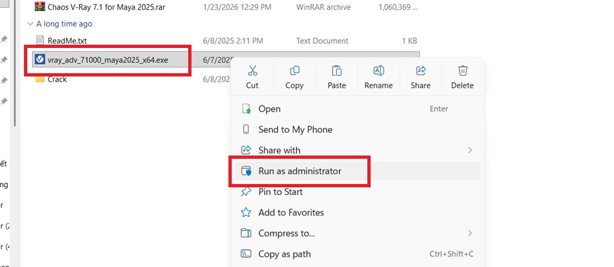Click the Share icon in the top row
Viewport: 614px width, 267px height.
420,71
